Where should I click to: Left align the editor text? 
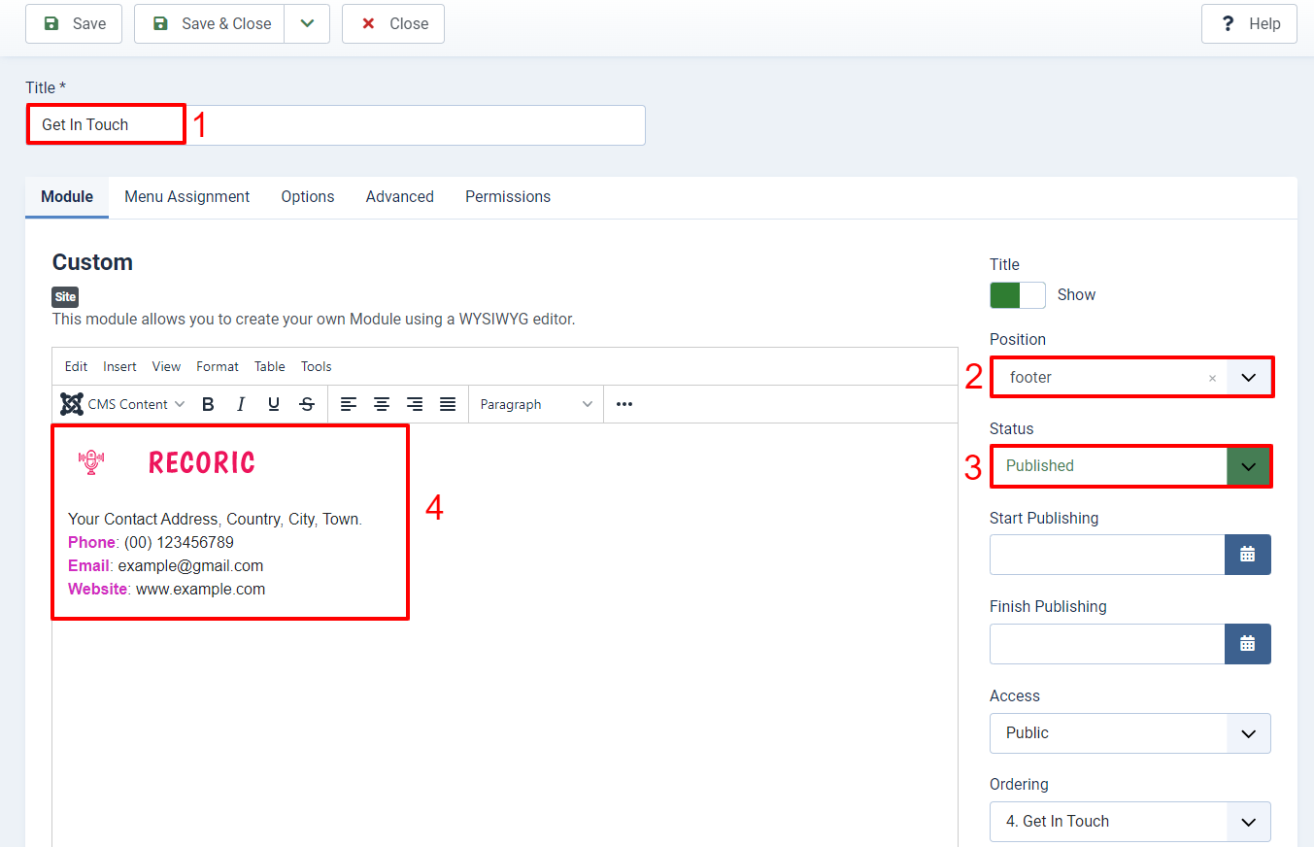pos(349,403)
